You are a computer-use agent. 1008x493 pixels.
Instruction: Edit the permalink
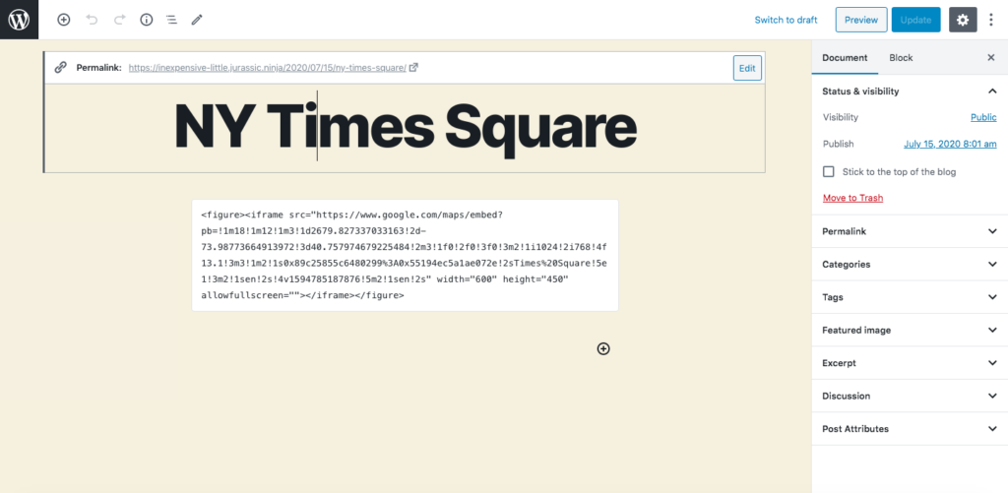(x=747, y=68)
